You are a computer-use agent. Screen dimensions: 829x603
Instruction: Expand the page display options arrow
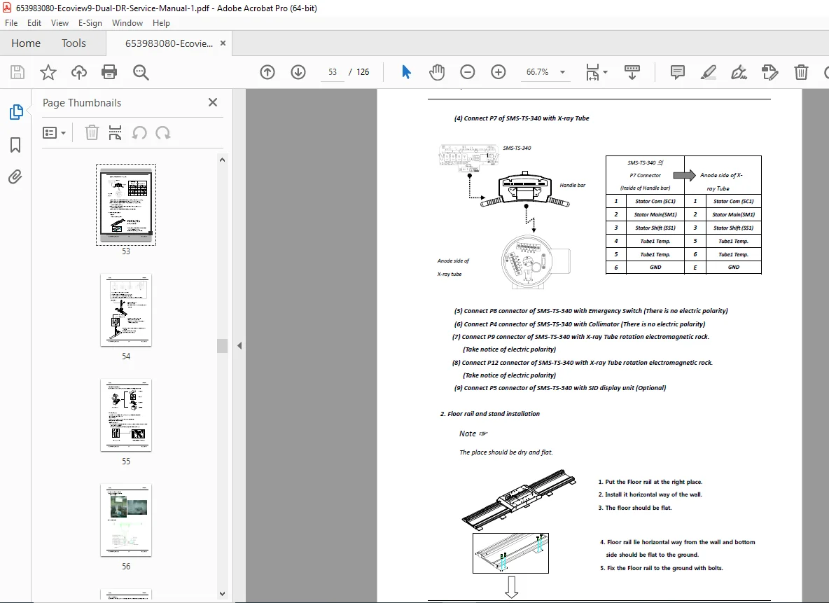(606, 72)
